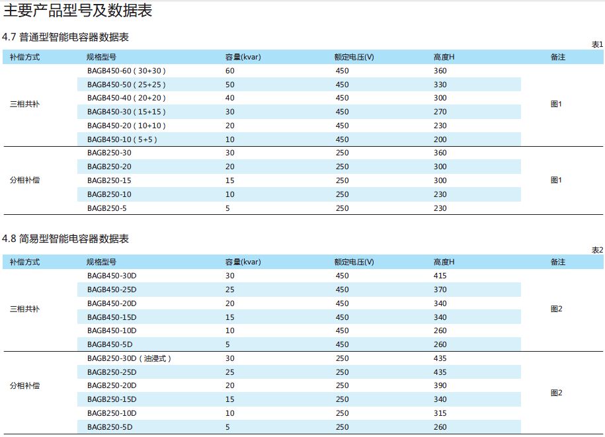Click voltage value 250 in BAGB250-5D row

point(343,427)
